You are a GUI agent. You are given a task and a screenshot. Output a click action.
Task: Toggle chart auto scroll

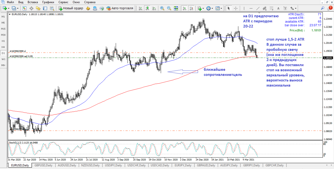point(184,8)
